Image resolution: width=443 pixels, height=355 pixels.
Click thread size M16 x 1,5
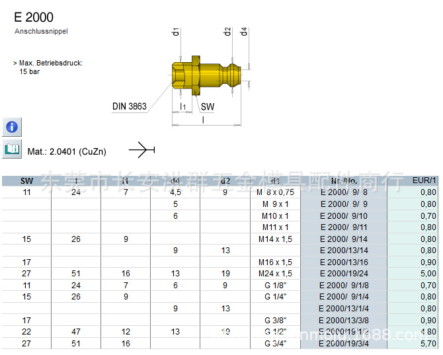275,262
